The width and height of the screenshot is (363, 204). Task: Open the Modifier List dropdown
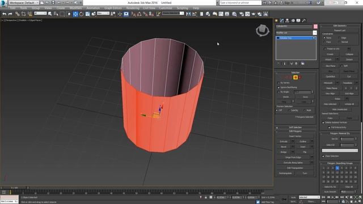pyautogui.click(x=296, y=33)
